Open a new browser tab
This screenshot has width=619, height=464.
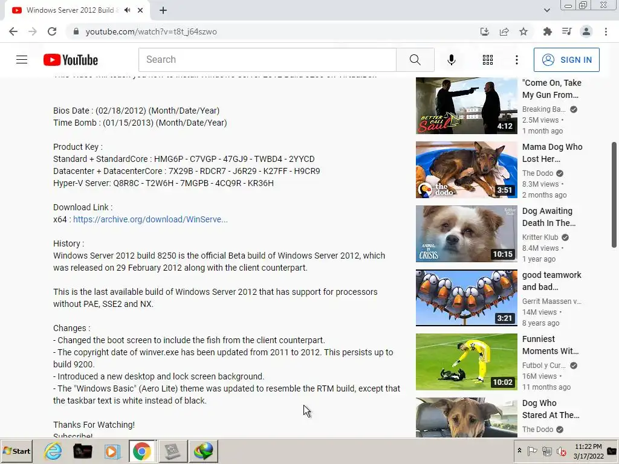(163, 11)
